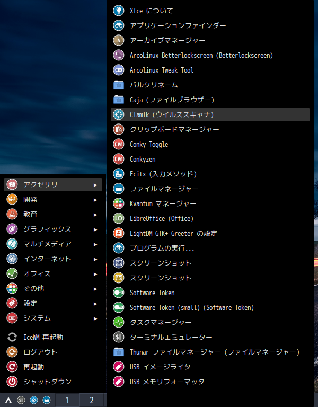Click the アプリケーションファインダー binoculars icon
This screenshot has width=318, height=407.
point(119,25)
